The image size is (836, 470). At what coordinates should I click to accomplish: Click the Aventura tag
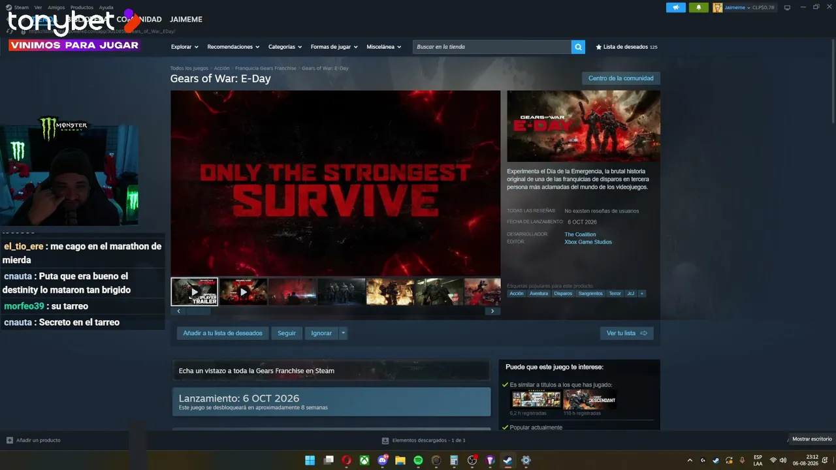pyautogui.click(x=539, y=294)
